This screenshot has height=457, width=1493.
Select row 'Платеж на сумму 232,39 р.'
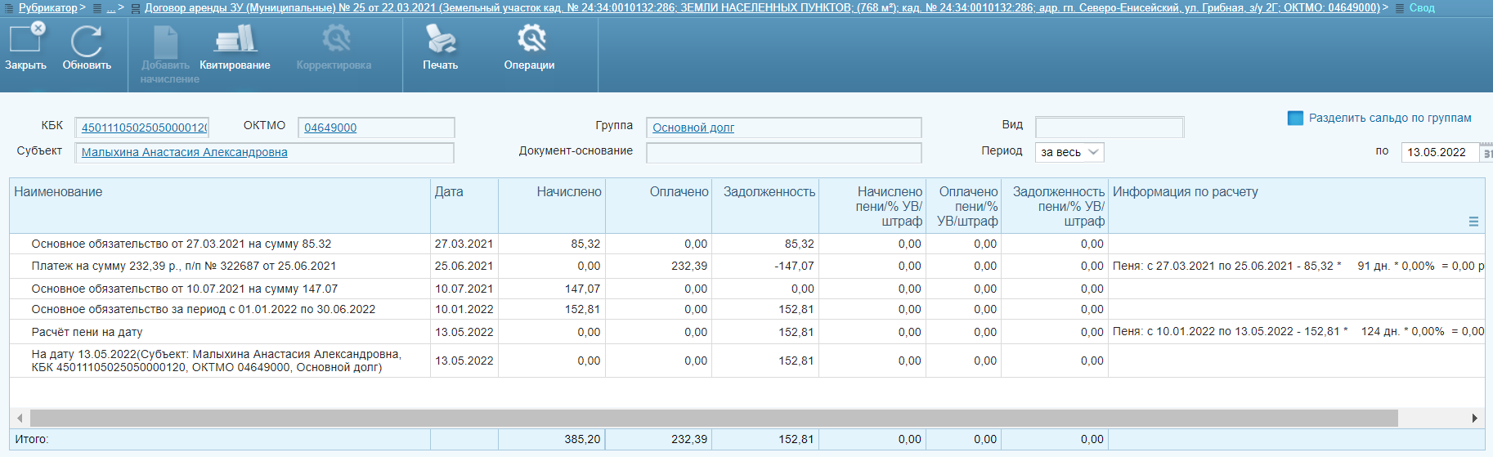pyautogui.click(x=747, y=266)
